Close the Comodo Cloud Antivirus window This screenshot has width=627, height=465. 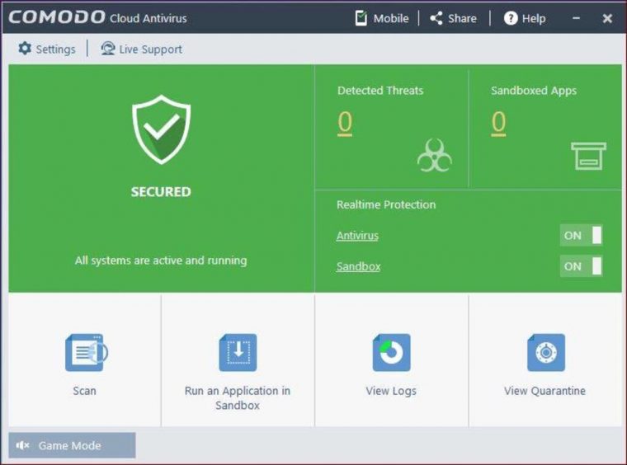607,18
